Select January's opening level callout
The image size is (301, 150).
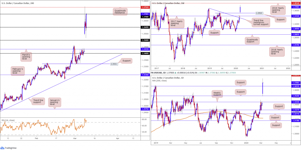[x=55, y=102]
